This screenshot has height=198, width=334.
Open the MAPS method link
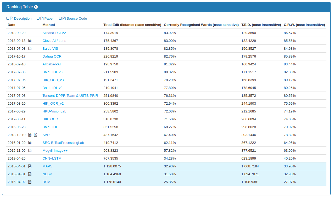pos(47,166)
